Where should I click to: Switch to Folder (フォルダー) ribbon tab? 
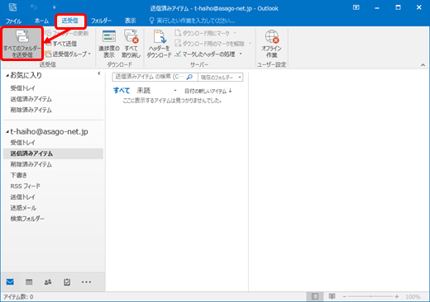click(x=101, y=21)
